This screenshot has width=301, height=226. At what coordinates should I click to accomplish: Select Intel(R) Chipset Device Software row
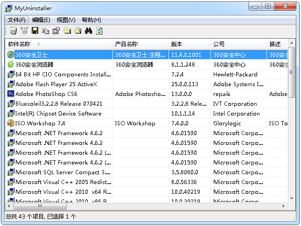tap(147, 113)
